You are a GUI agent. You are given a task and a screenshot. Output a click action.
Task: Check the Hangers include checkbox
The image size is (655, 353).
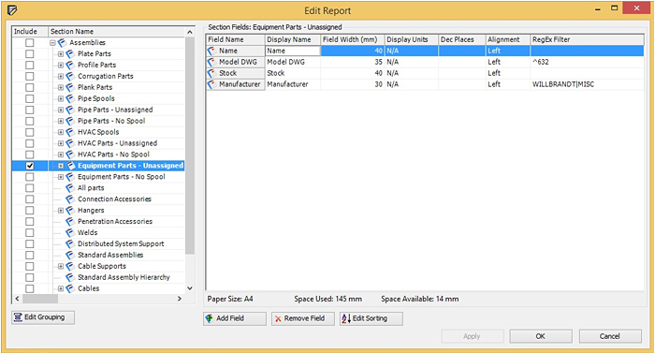[30, 211]
